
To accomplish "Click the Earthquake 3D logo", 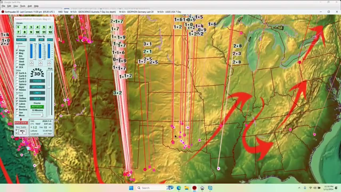I will coord(37,73).
